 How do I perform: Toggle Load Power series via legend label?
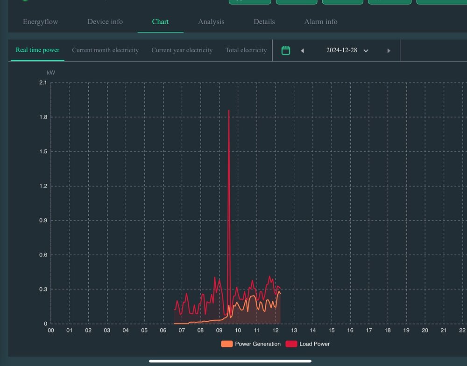pos(314,344)
